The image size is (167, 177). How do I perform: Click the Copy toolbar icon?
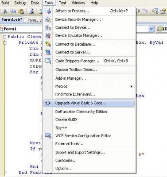[x=13, y=11]
